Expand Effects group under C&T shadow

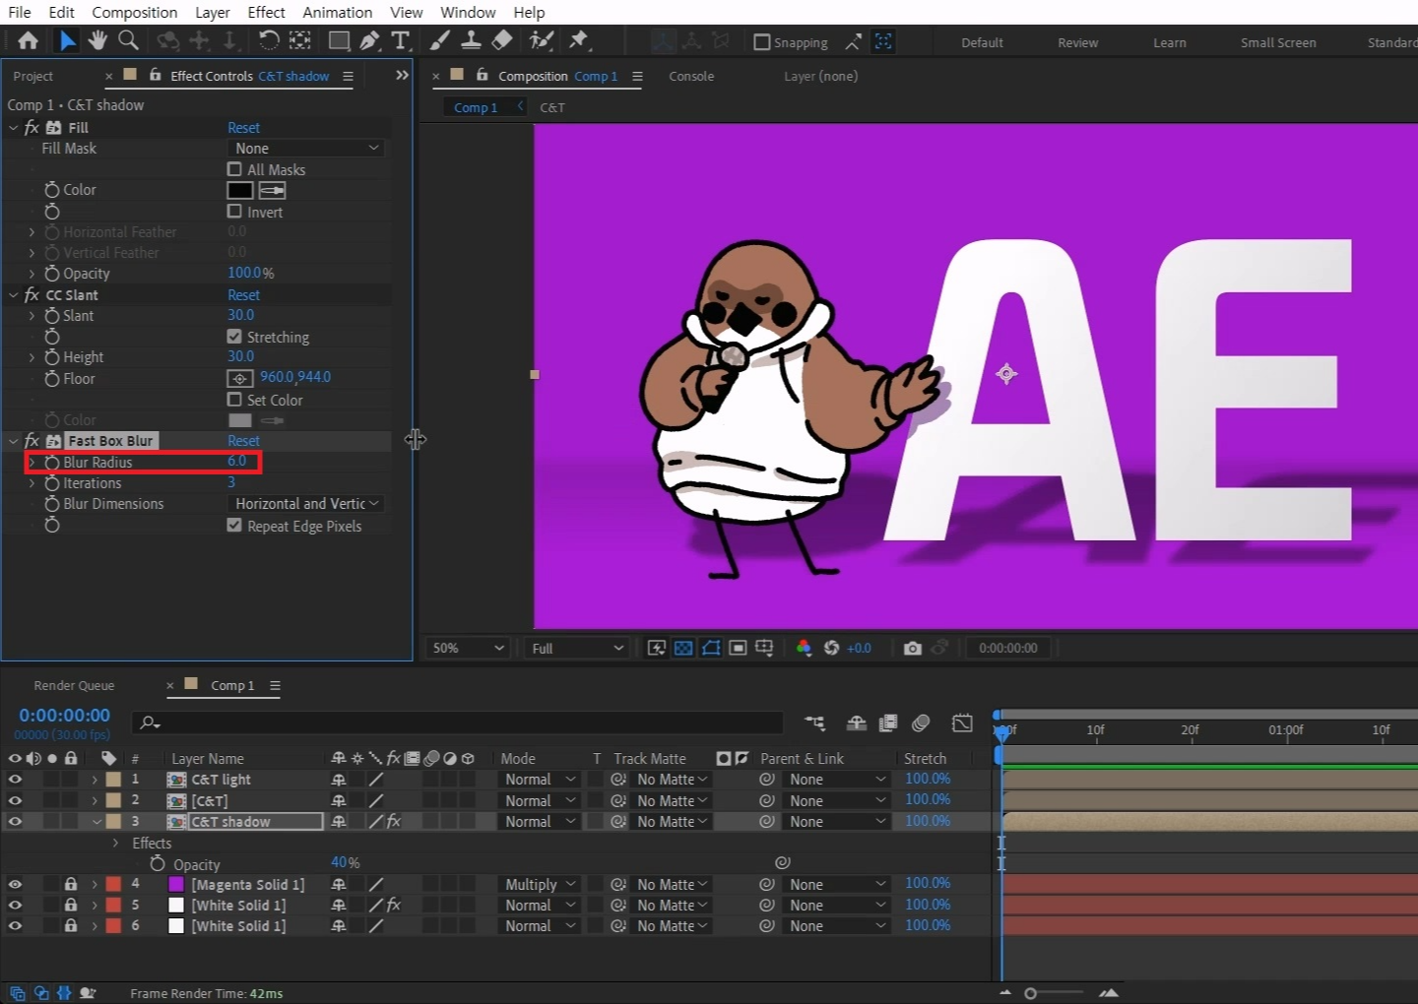115,843
